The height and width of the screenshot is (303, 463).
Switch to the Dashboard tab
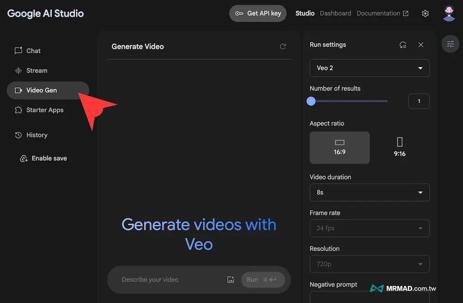(x=335, y=13)
